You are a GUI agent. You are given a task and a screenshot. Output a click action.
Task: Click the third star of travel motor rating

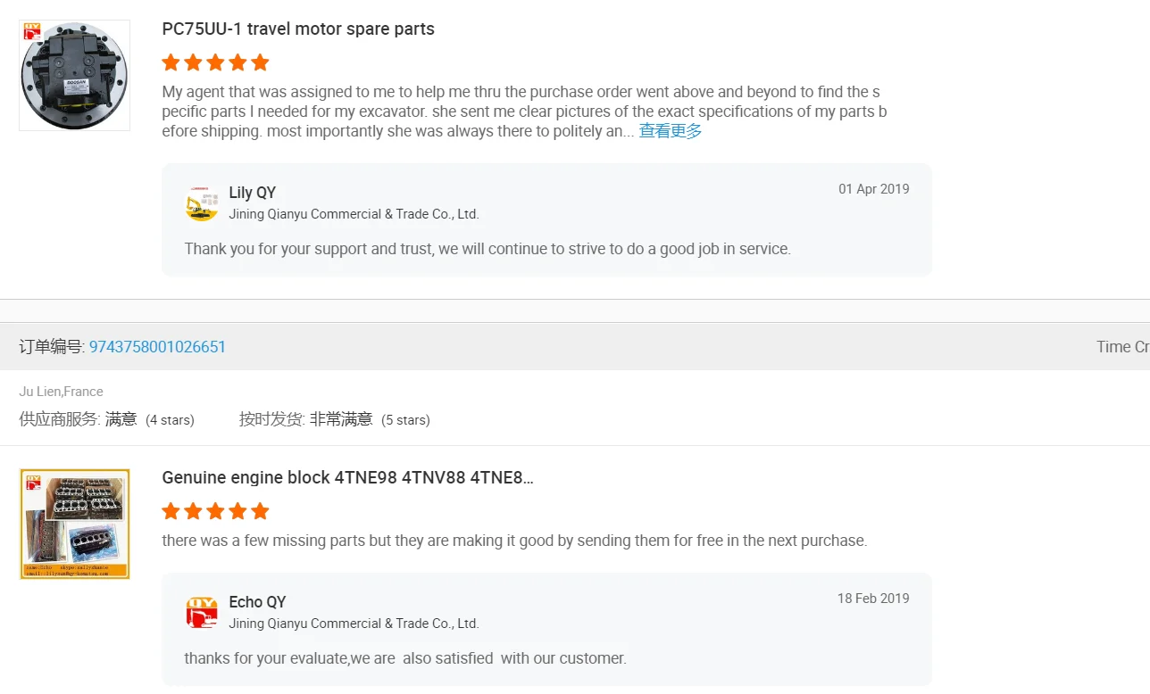[x=215, y=62]
